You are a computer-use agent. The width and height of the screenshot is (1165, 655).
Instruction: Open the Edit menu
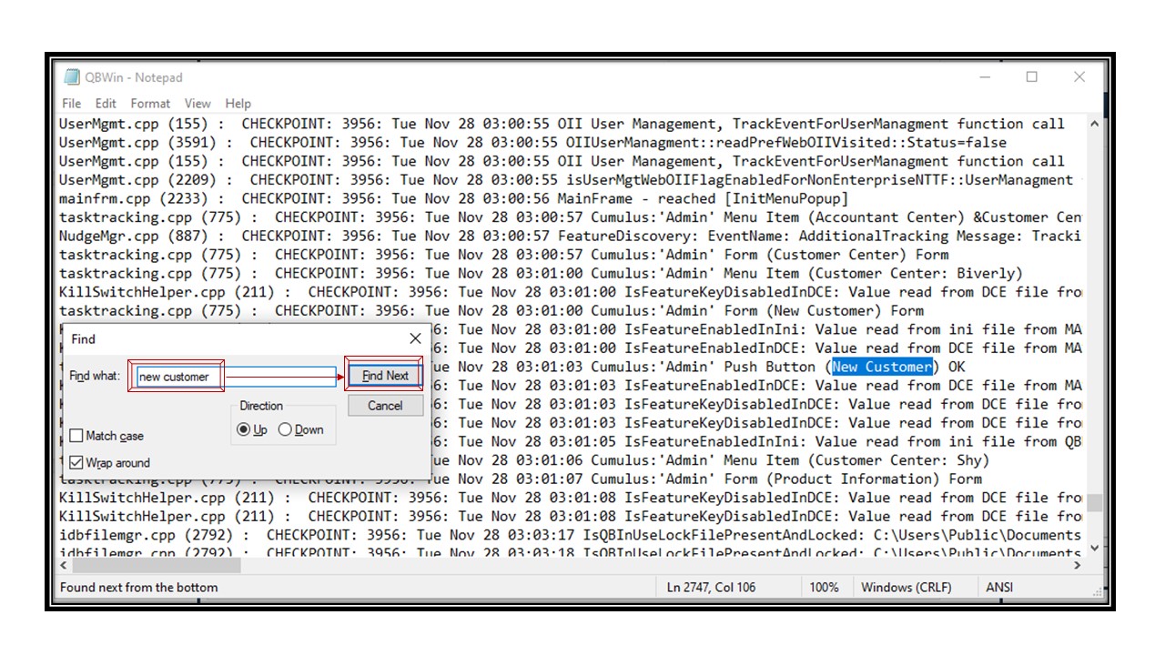pos(106,104)
